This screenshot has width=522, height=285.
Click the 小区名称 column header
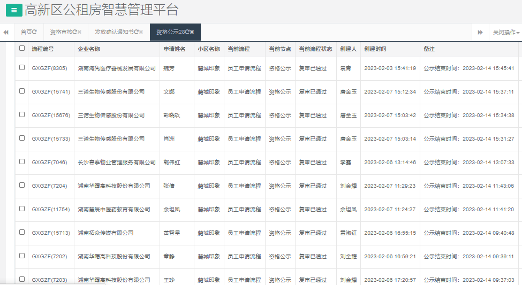(x=209, y=49)
